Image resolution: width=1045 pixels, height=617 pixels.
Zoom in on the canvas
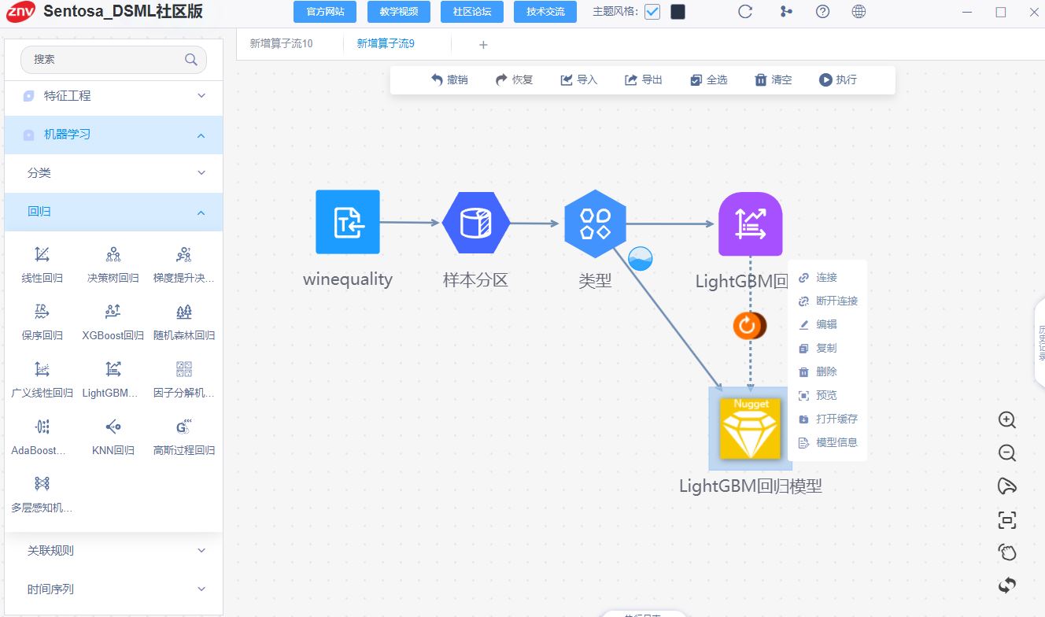coord(1007,419)
